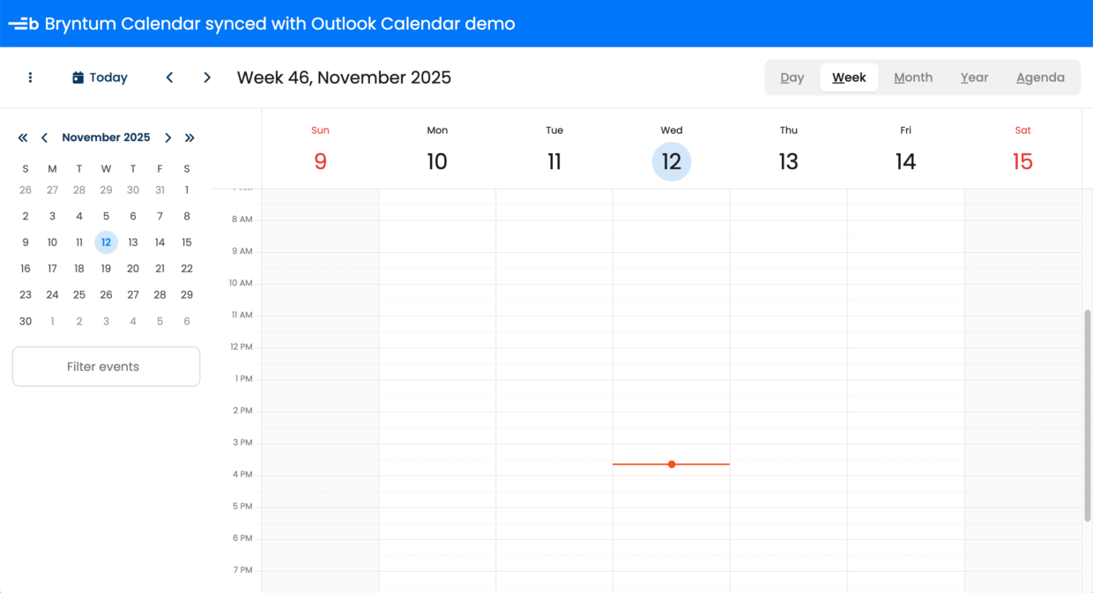Click the next week arrow
Image resolution: width=1093 pixels, height=593 pixels.
207,78
